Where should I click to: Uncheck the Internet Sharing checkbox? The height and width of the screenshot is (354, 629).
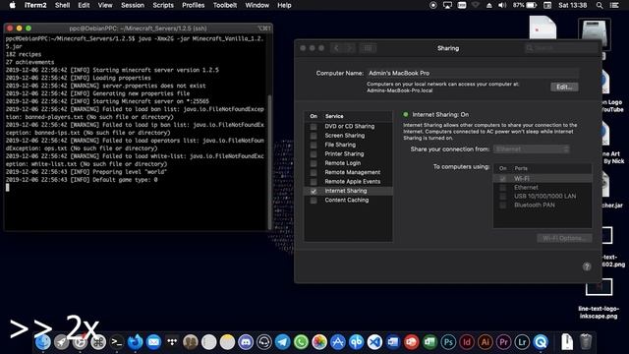314,191
